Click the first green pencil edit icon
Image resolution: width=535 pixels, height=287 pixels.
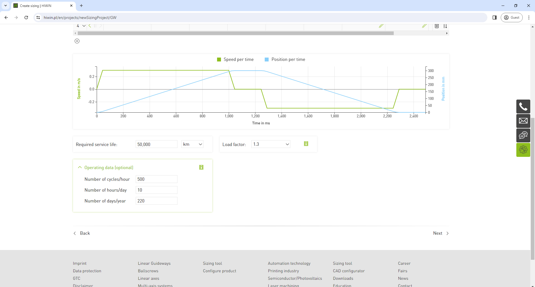tap(381, 26)
